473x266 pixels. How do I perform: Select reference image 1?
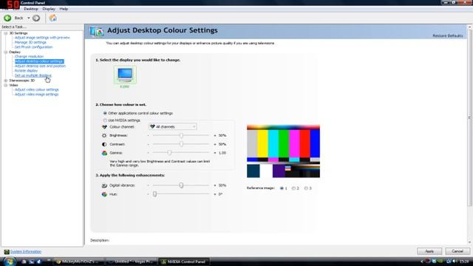(282, 188)
